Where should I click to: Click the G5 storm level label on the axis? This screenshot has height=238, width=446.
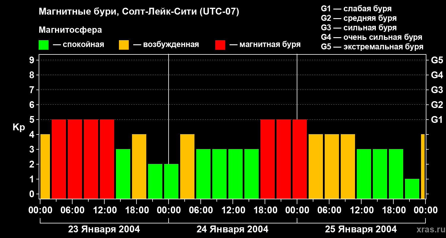(437, 60)
